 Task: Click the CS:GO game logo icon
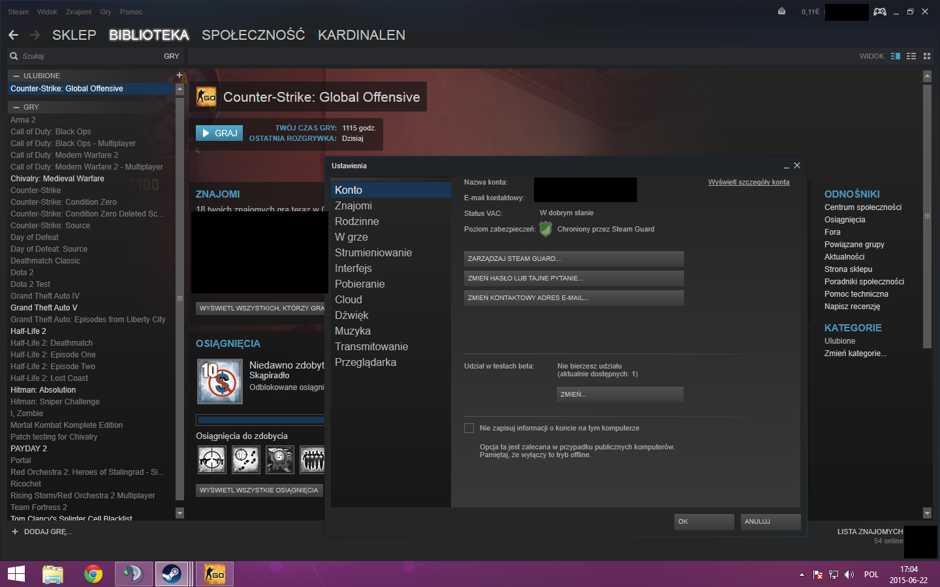point(206,97)
